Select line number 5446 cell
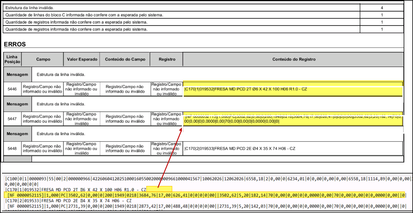 tap(13, 89)
